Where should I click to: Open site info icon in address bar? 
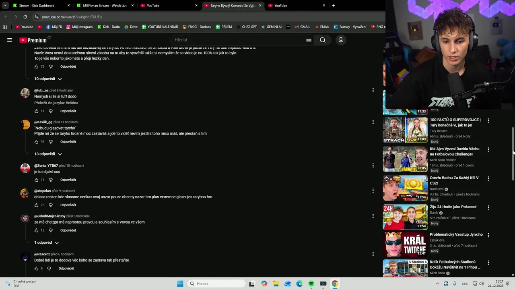(x=37, y=17)
